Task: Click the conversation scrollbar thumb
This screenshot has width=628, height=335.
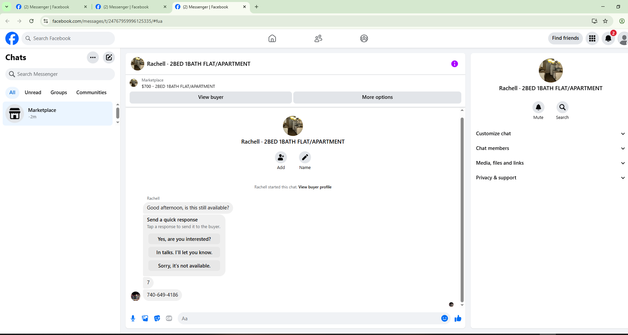Action: [462, 210]
